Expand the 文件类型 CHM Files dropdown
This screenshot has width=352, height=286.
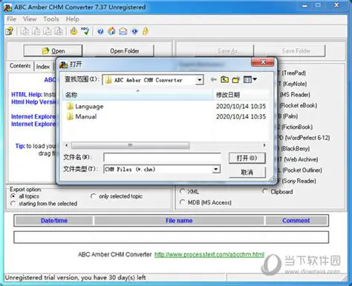pyautogui.click(x=216, y=169)
